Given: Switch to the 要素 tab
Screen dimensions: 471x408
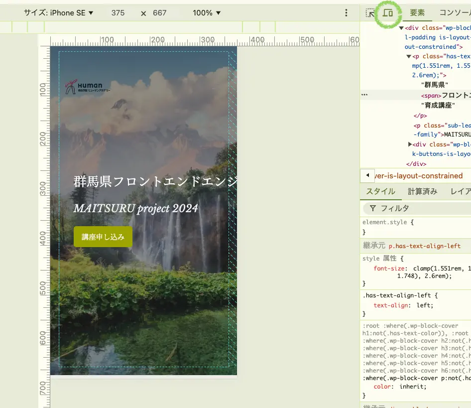Looking at the screenshot, I should pyautogui.click(x=417, y=13).
